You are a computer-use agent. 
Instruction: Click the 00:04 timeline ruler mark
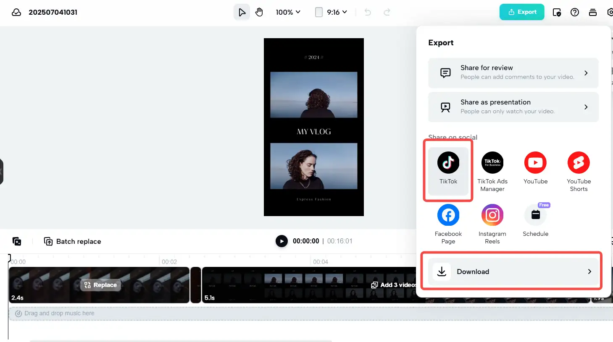pyautogui.click(x=321, y=261)
